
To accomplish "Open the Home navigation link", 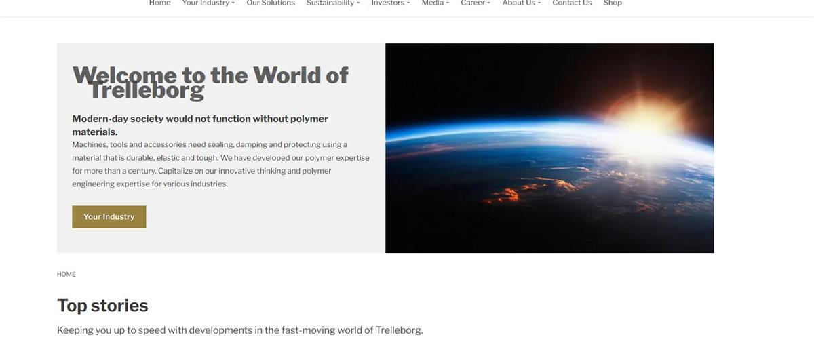I will (159, 3).
